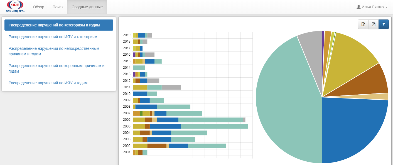Click the teal segment of the 2005 bar
The height and width of the screenshot is (165, 393).
pyautogui.click(x=214, y=126)
